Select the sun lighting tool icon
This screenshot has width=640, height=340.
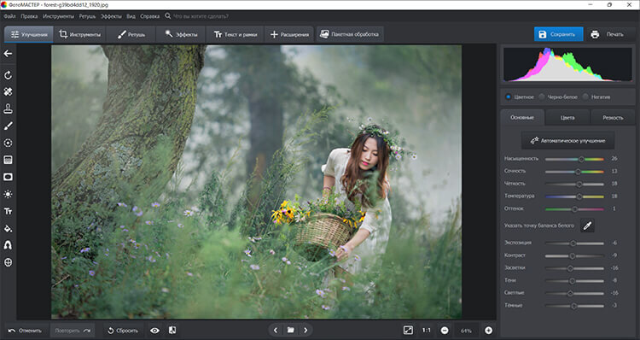8,194
